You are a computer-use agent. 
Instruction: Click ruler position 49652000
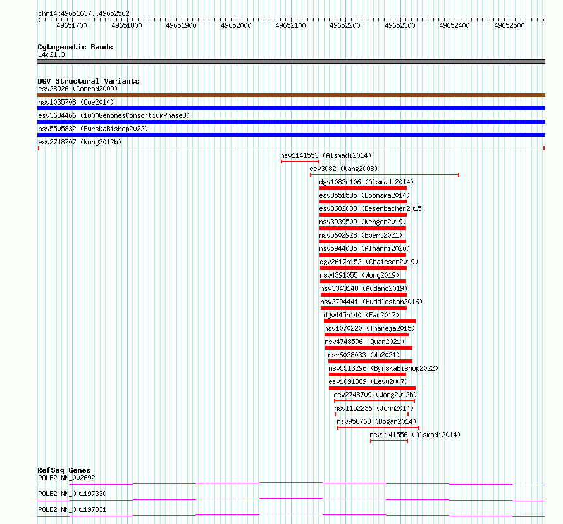[x=236, y=25]
